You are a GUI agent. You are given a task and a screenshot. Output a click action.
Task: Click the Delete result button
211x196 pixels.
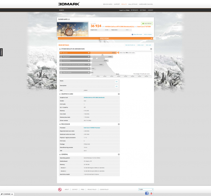(x=140, y=45)
